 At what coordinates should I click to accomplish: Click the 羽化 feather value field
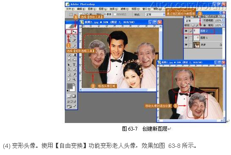pyautogui.click(x=108, y=14)
